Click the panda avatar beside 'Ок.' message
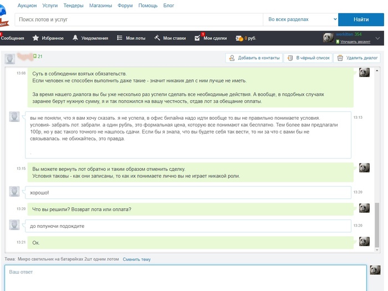Image resolution: width=388 pixels, height=291 pixels. point(364,241)
